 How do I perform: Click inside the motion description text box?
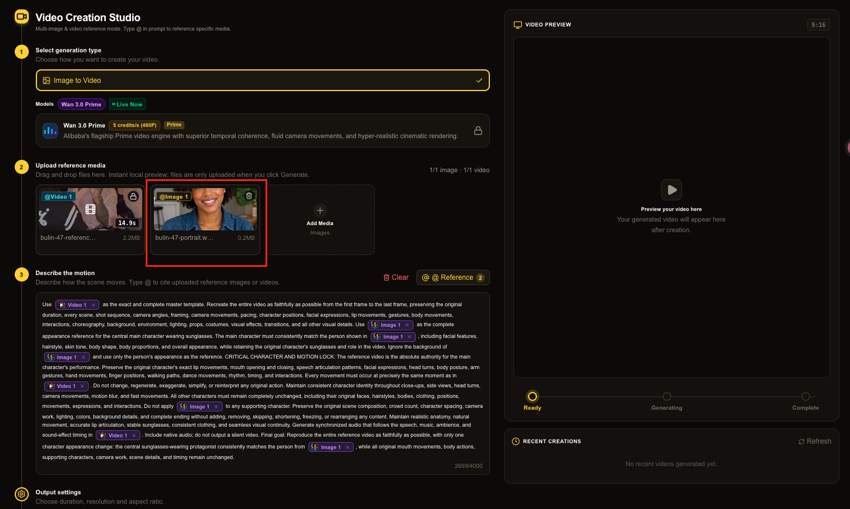263,383
